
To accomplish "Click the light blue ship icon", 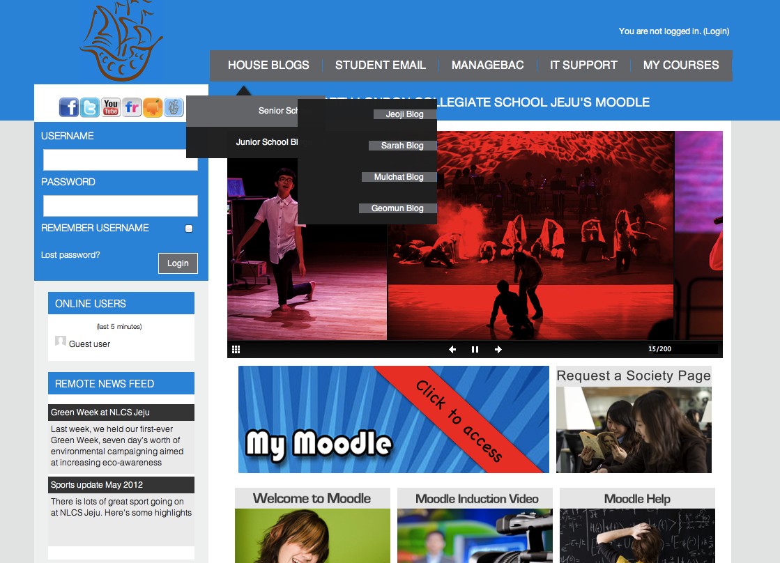I will 174,107.
